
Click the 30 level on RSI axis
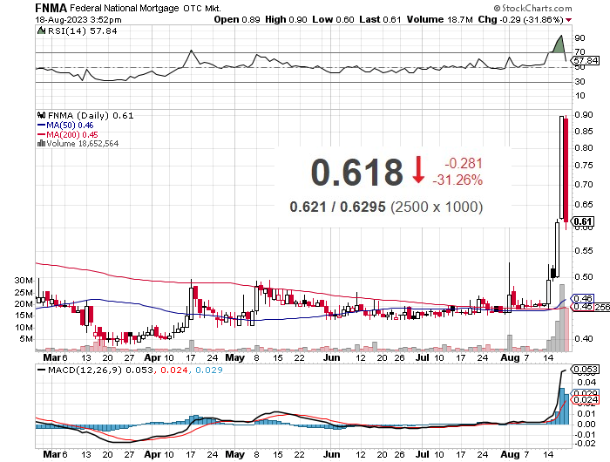[x=579, y=81]
